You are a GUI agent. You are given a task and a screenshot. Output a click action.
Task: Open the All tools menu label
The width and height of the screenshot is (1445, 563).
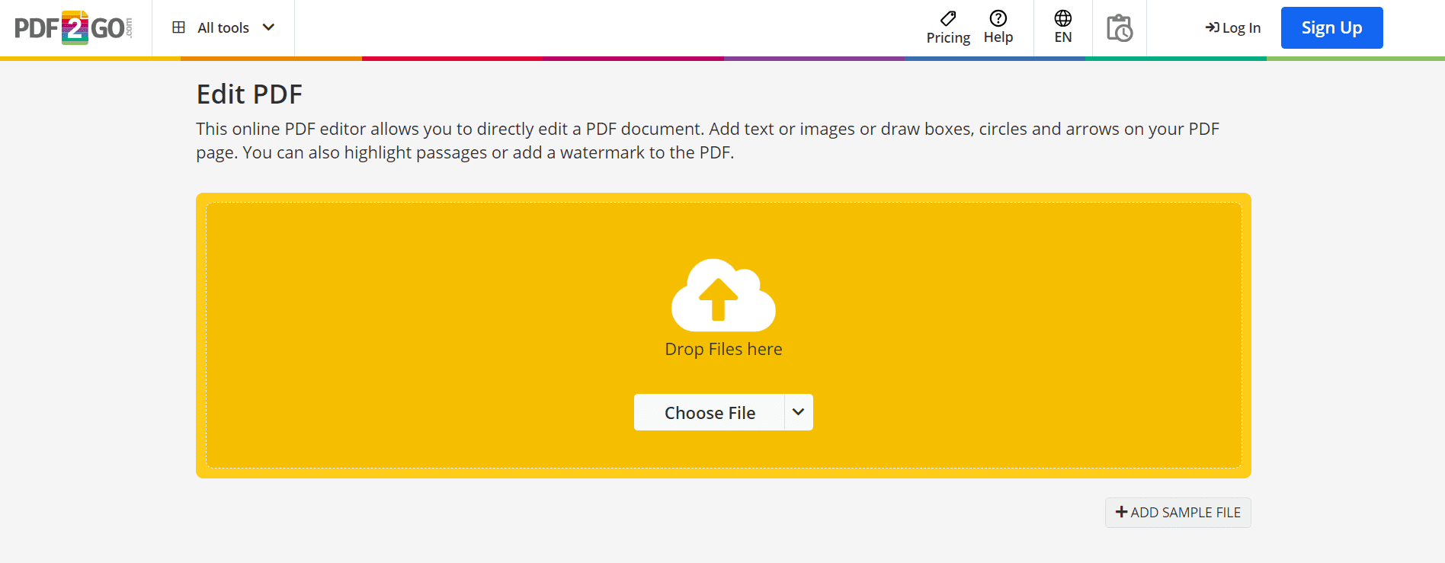[223, 28]
